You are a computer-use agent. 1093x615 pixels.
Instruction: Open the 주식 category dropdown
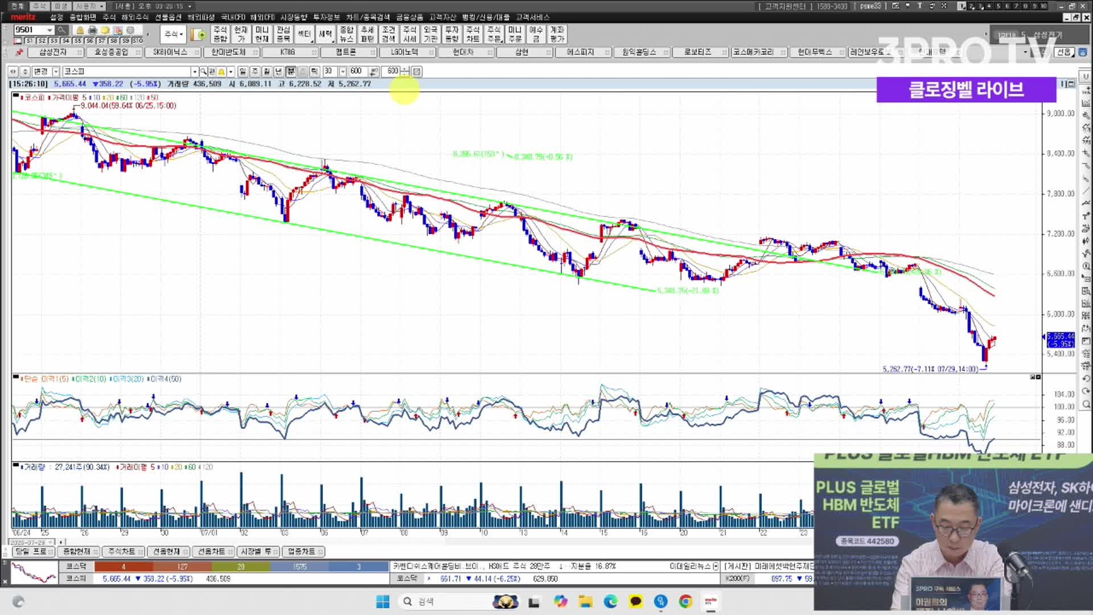pyautogui.click(x=173, y=34)
